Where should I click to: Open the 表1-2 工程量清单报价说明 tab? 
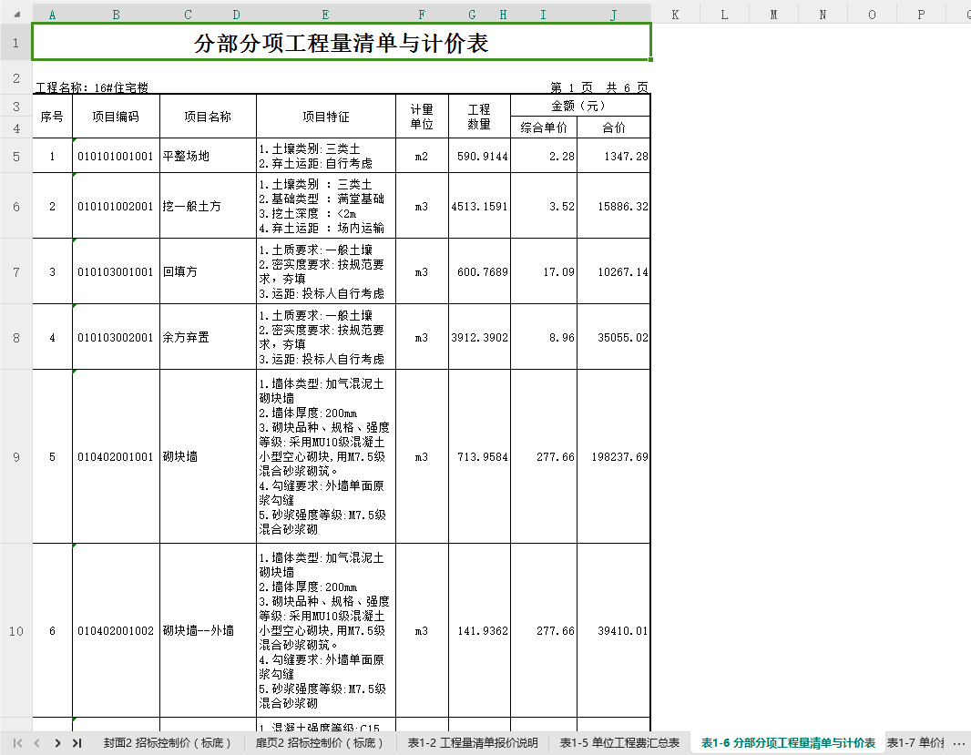[473, 742]
